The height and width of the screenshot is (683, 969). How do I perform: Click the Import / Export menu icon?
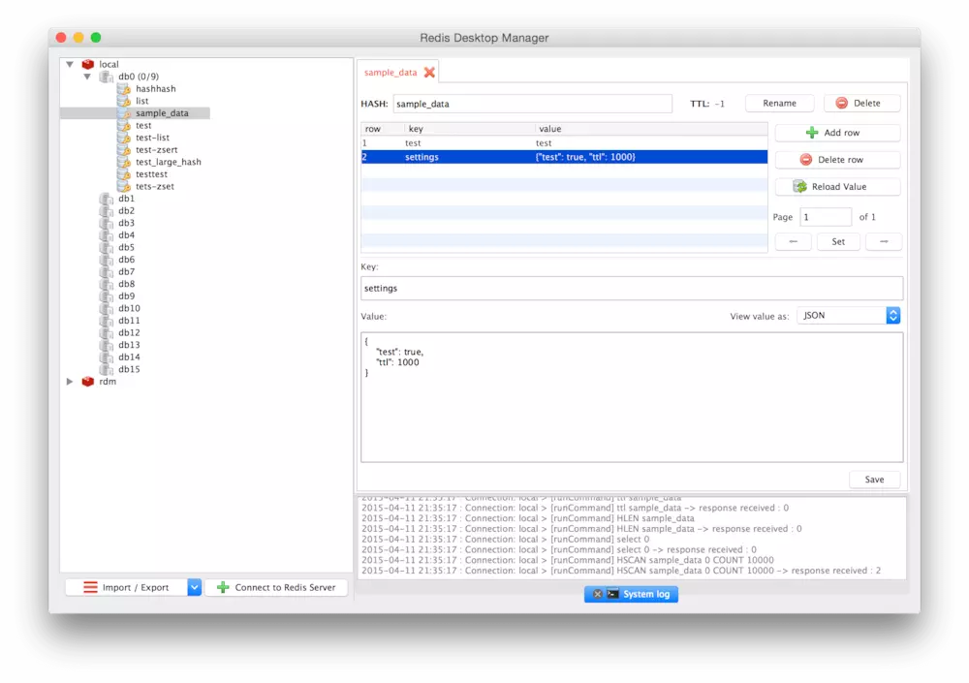[x=90, y=587]
